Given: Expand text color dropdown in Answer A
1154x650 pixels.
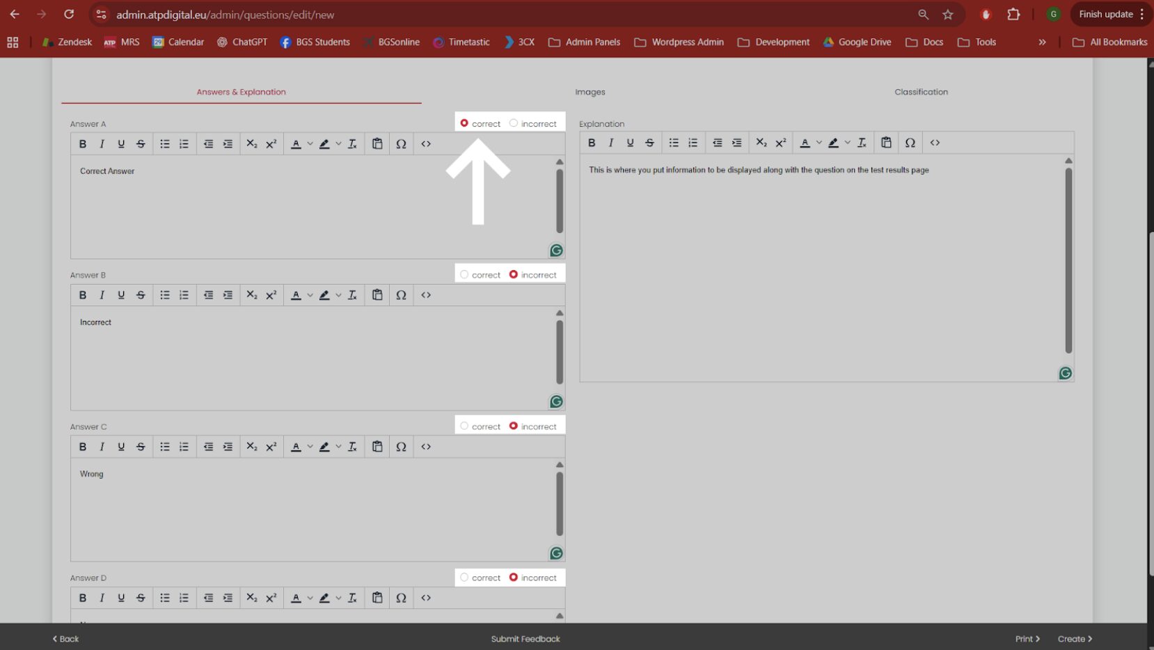Looking at the screenshot, I should point(310,144).
